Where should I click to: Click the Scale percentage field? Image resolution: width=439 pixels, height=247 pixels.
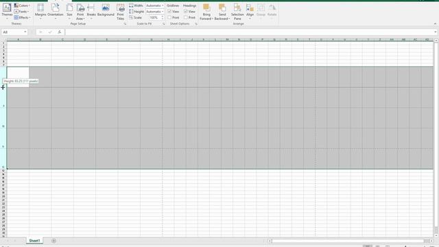pos(154,17)
